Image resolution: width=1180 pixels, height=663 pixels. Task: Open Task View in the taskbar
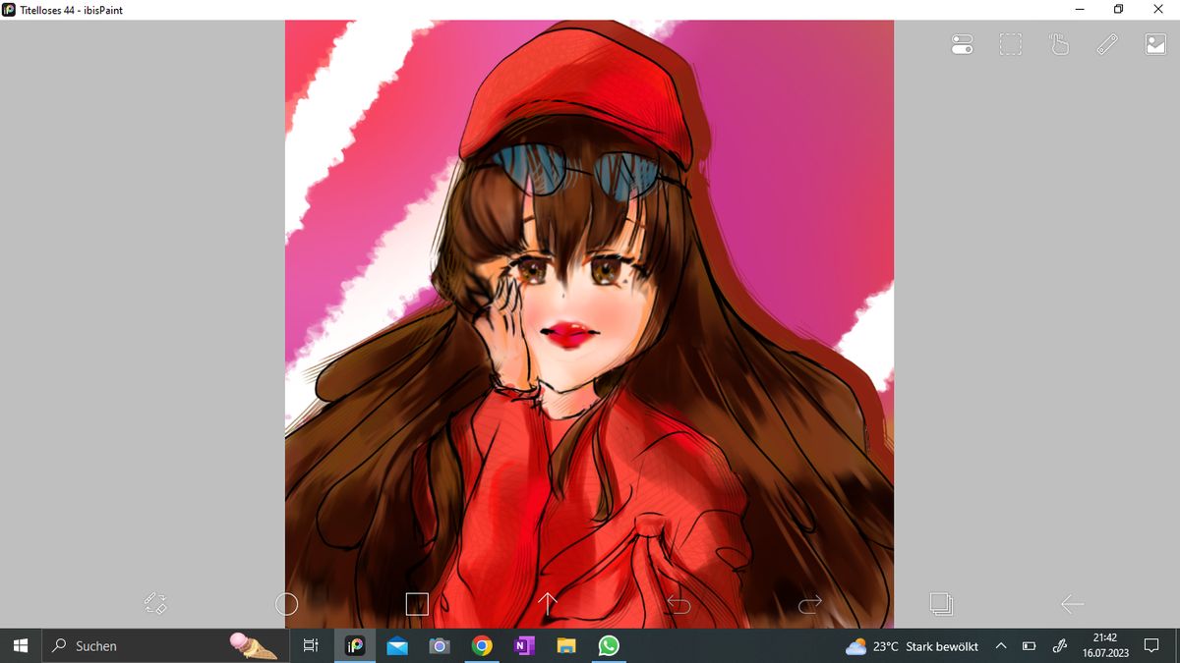(x=310, y=645)
